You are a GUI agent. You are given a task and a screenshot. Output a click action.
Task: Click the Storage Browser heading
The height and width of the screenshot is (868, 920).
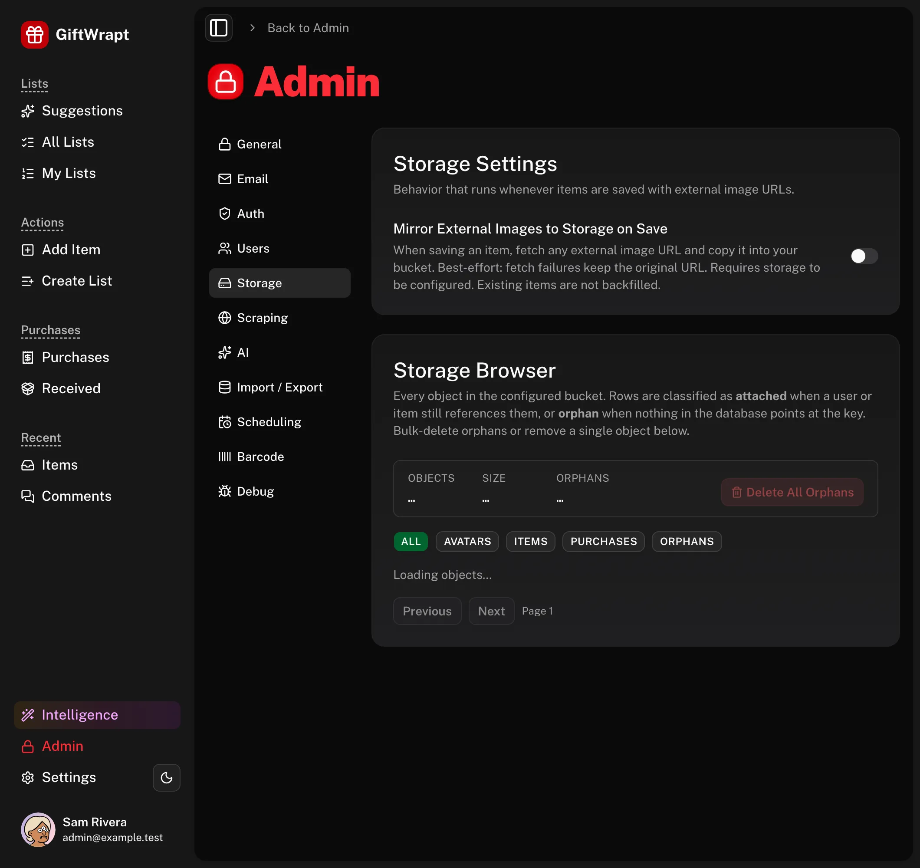coord(474,370)
